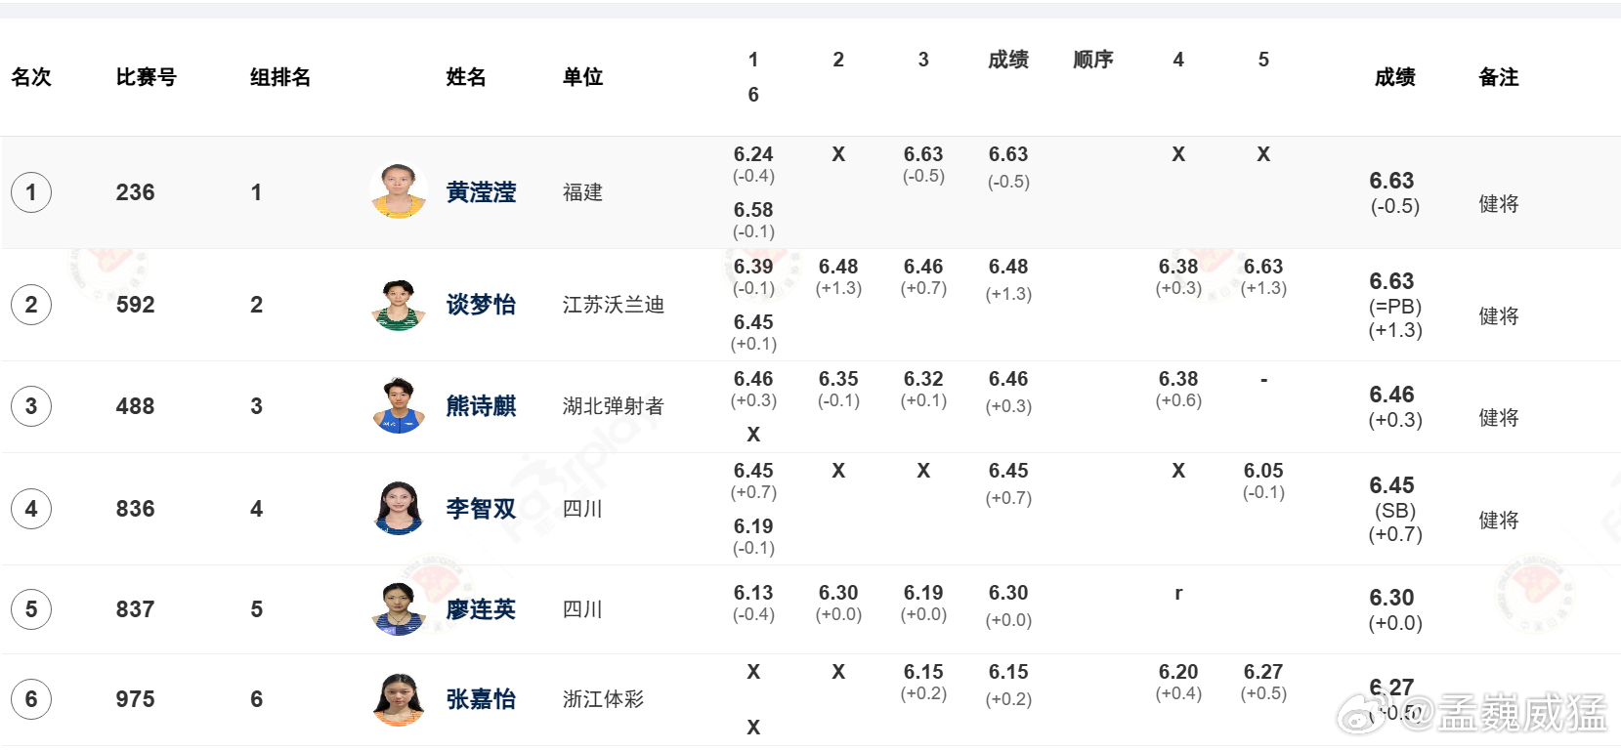Open athlete link 张嘉怡
The height and width of the screenshot is (751, 1621).
[481, 699]
